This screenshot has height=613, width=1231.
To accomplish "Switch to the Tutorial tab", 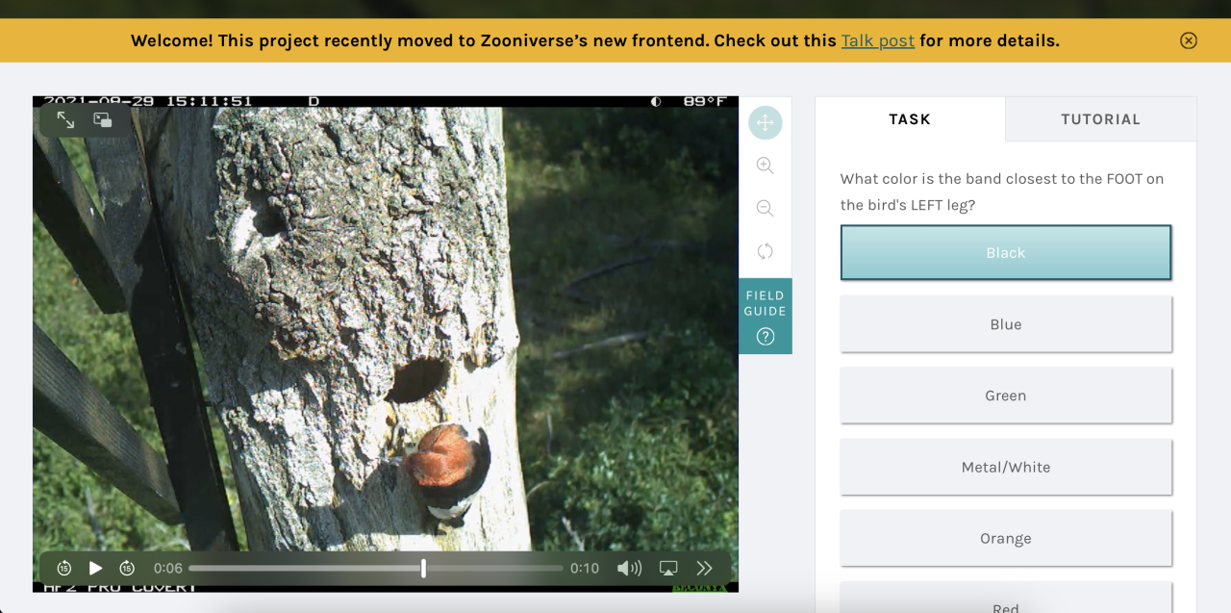I will 1101,119.
